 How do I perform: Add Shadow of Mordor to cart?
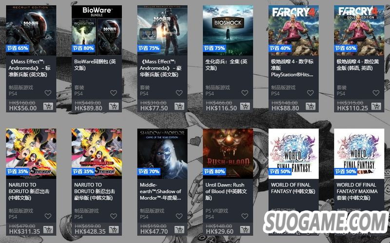click(x=179, y=229)
